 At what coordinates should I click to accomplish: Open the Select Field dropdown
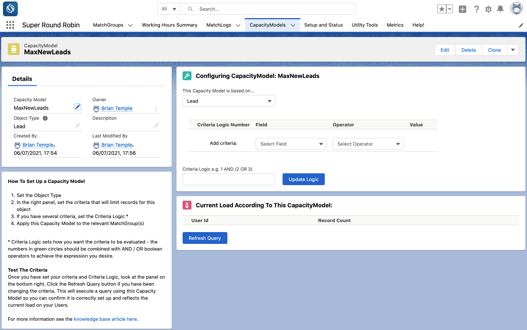[291, 144]
